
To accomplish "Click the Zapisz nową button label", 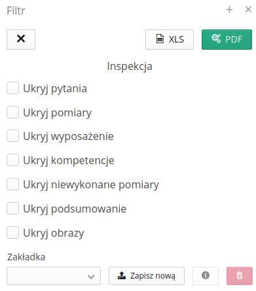I will (x=153, y=276).
